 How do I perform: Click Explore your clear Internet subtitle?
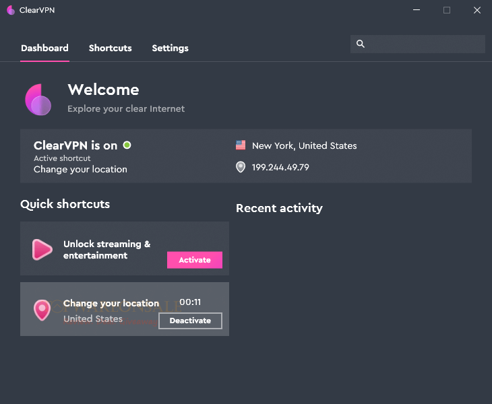point(126,109)
